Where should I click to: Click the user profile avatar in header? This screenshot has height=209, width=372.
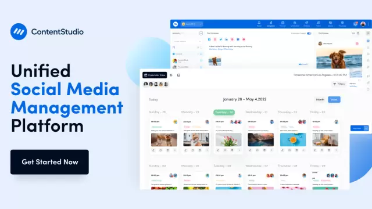click(x=363, y=24)
